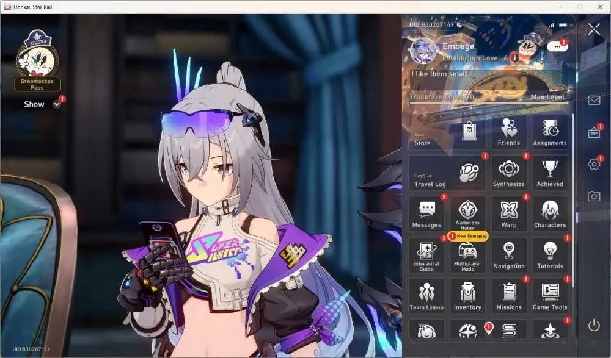Click the phone menu's vertical scrollbar
The width and height of the screenshot is (611, 358).
[573, 201]
